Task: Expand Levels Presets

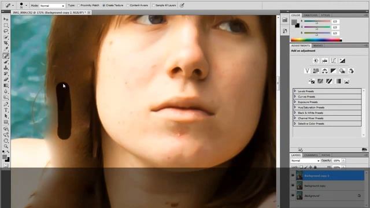Action: [x=295, y=91]
